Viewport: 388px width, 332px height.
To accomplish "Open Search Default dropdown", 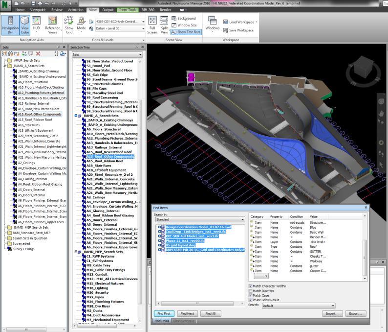I will pyautogui.click(x=299, y=306).
